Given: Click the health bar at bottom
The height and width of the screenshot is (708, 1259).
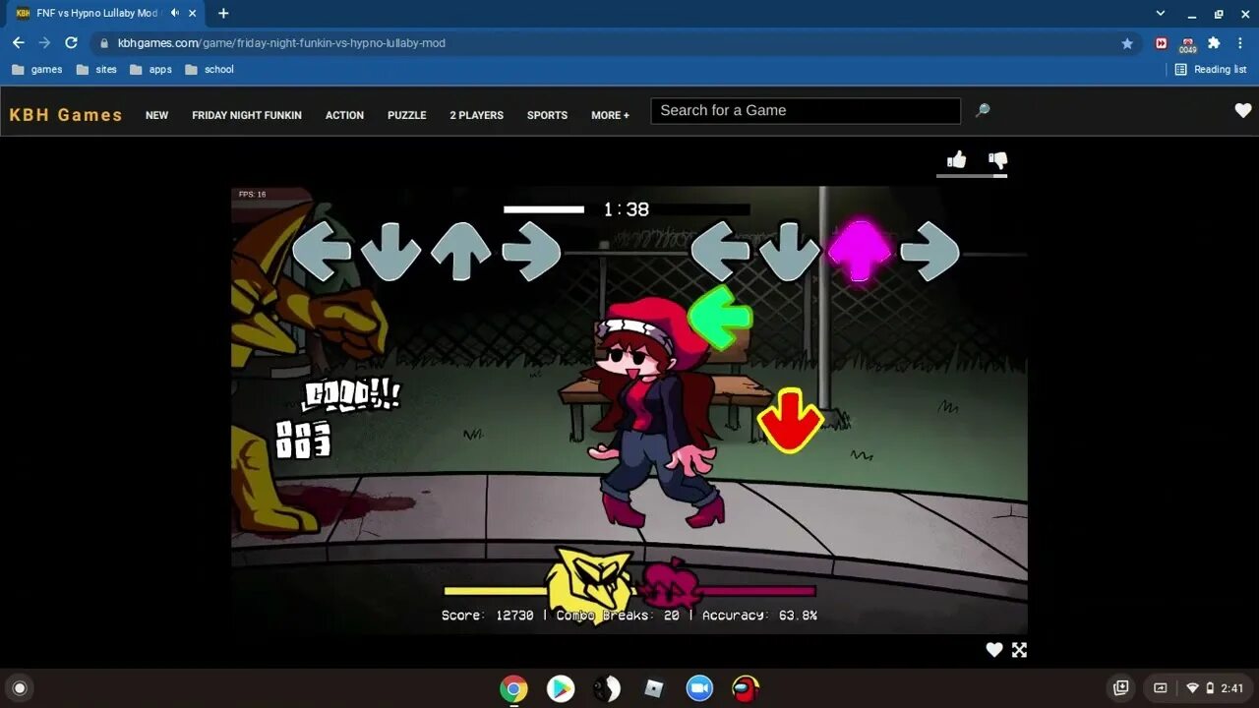Looking at the screenshot, I should 629,591.
